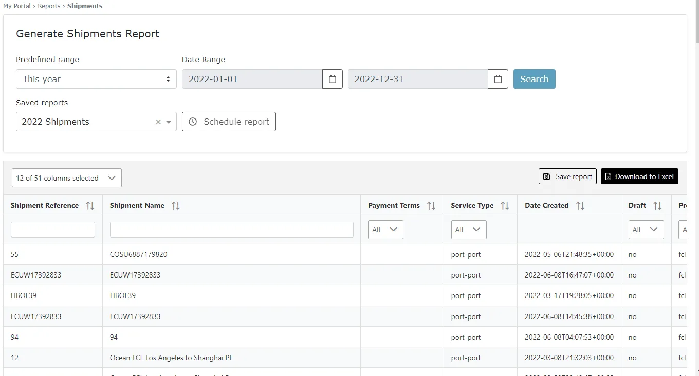
Task: Click date created 2022-03-17T19:28:05+00:00
Action: coord(569,295)
